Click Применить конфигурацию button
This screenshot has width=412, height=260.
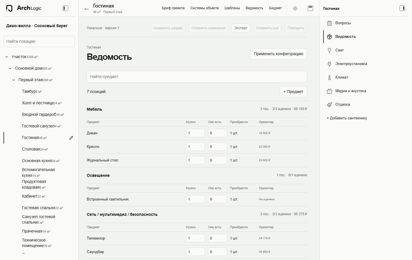pyautogui.click(x=278, y=54)
